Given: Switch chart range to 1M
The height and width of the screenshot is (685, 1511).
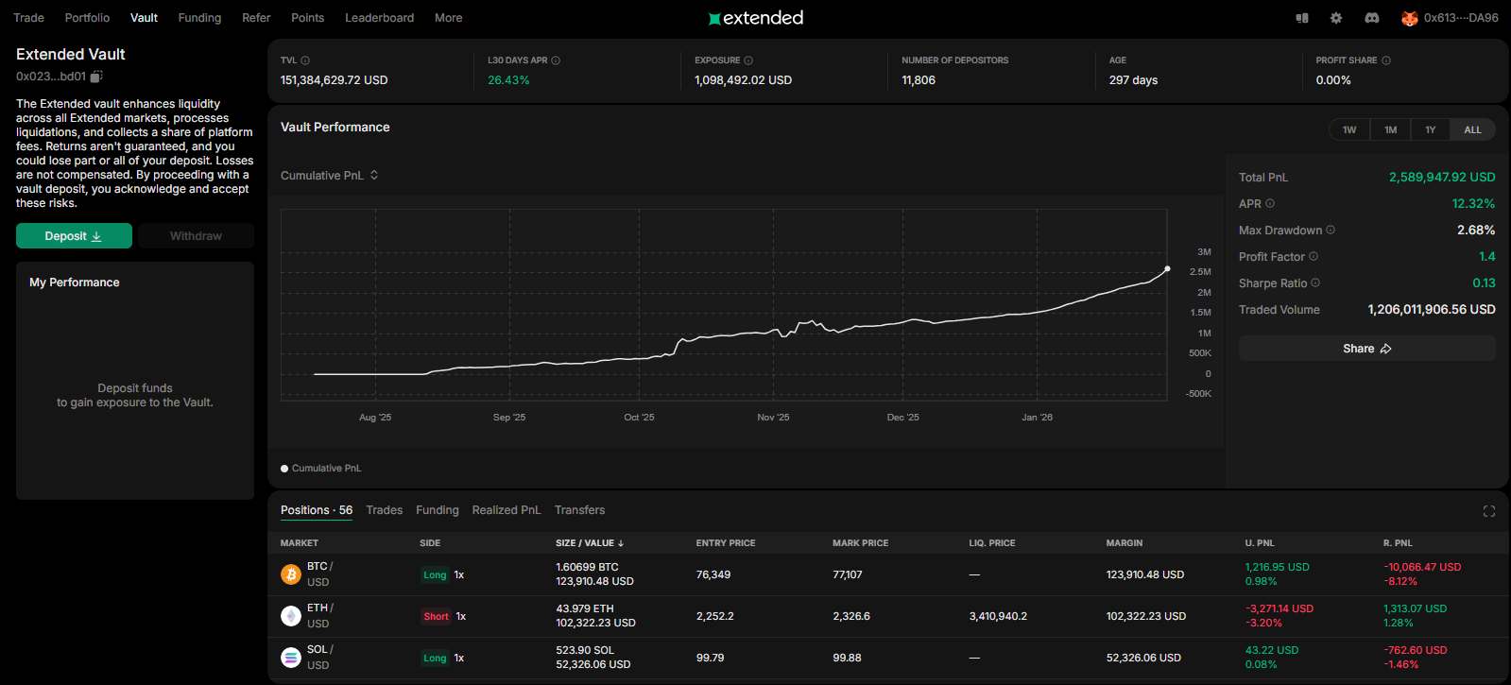Looking at the screenshot, I should [1390, 129].
